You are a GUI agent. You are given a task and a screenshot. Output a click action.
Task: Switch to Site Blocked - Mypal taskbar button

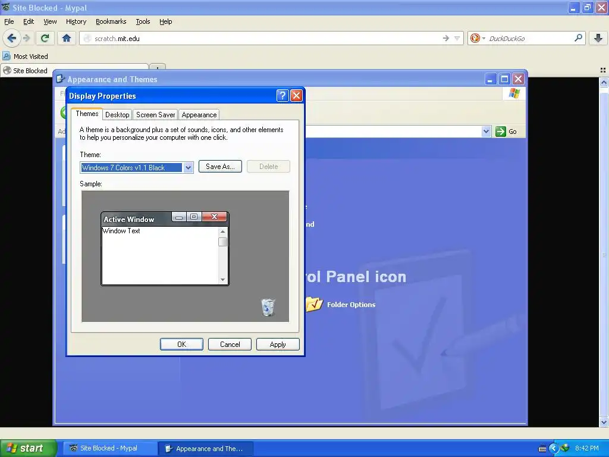click(109, 448)
